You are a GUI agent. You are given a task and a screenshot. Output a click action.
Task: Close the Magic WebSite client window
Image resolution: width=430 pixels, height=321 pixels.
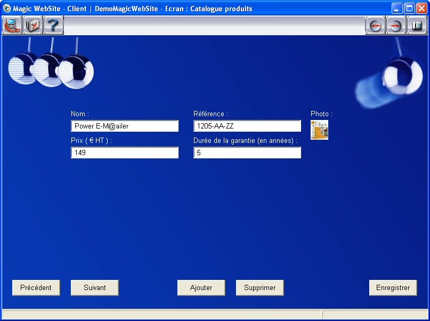coord(420,9)
